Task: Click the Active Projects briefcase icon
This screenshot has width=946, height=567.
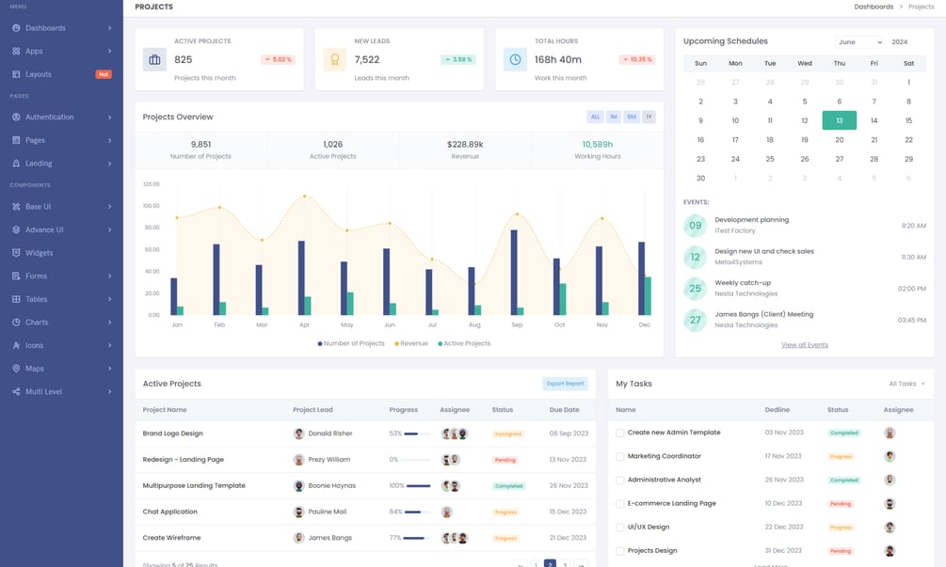Action: tap(154, 59)
